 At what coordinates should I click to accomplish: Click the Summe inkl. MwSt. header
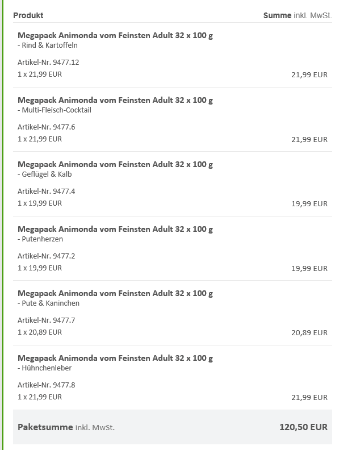pos(298,15)
